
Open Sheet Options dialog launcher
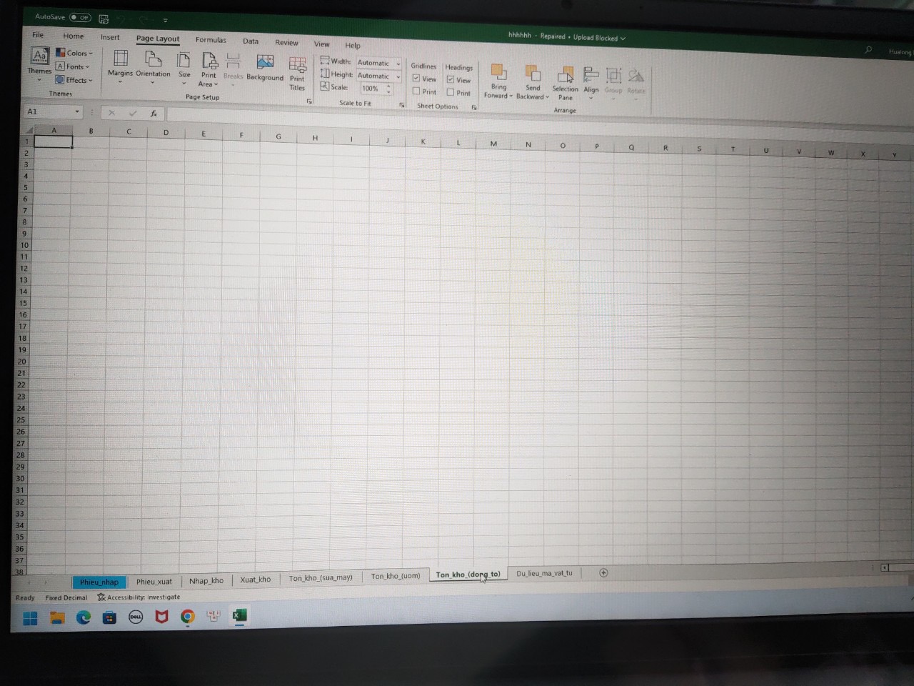(474, 107)
